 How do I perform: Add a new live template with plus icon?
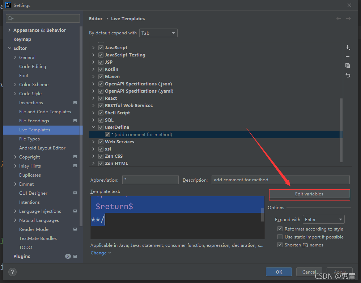[348, 47]
